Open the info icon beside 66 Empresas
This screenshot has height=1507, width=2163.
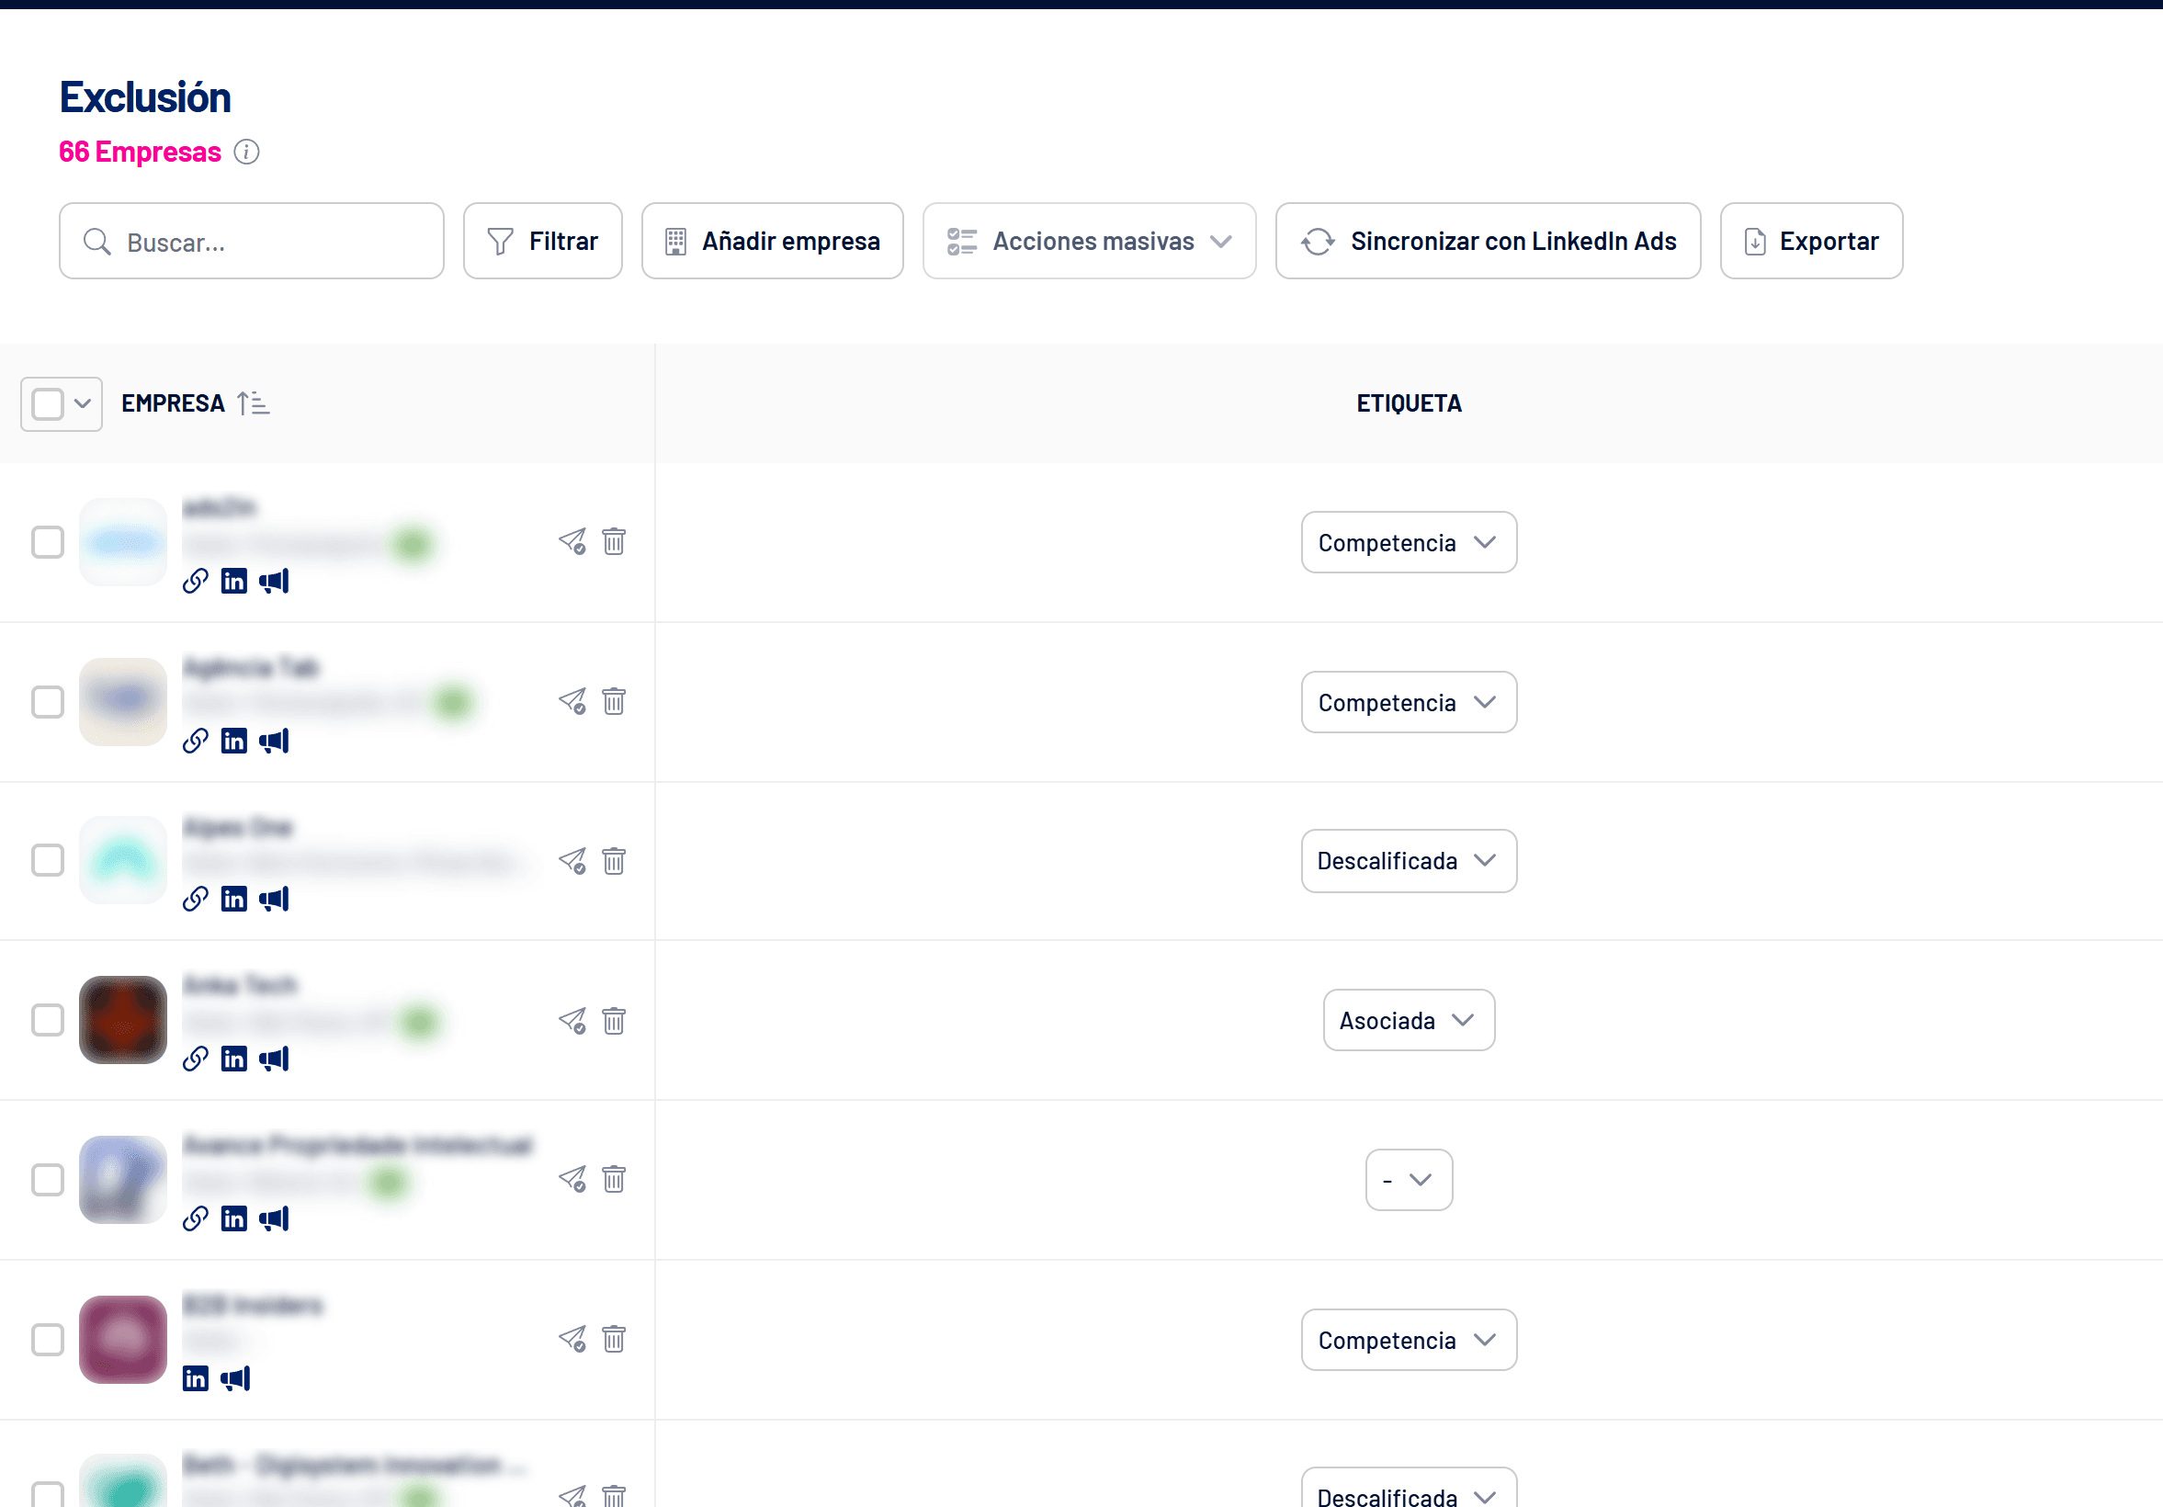(x=247, y=152)
